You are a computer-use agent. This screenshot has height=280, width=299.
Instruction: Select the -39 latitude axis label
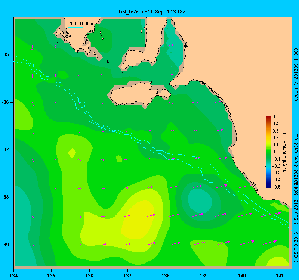tap(6, 245)
